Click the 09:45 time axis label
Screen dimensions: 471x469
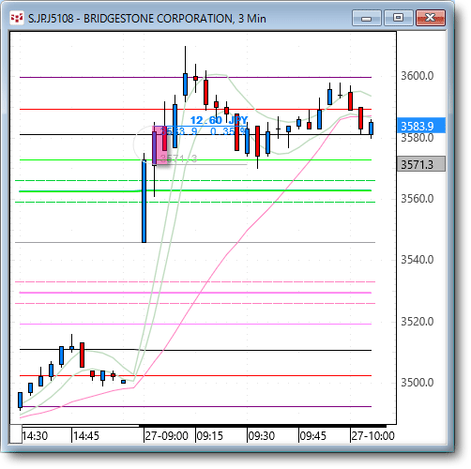pos(313,435)
